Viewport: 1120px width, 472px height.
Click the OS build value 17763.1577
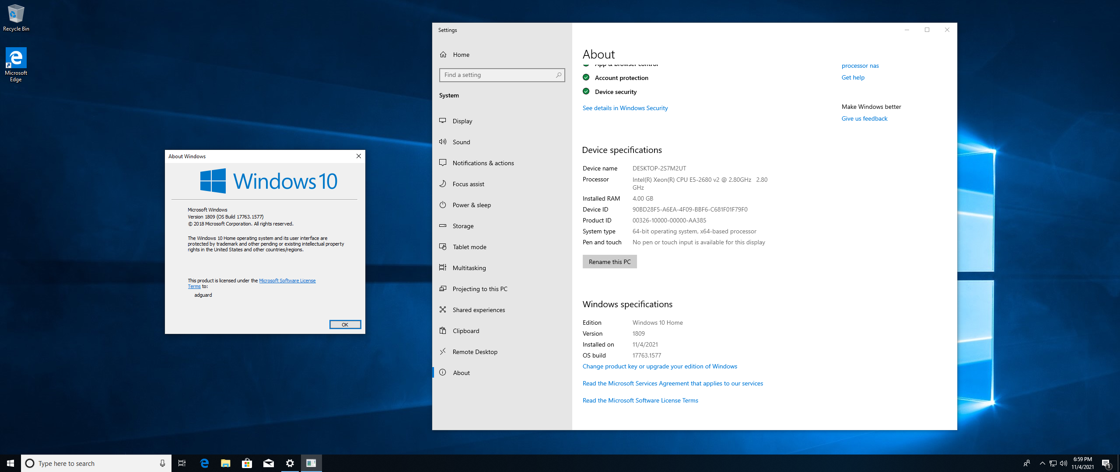647,355
